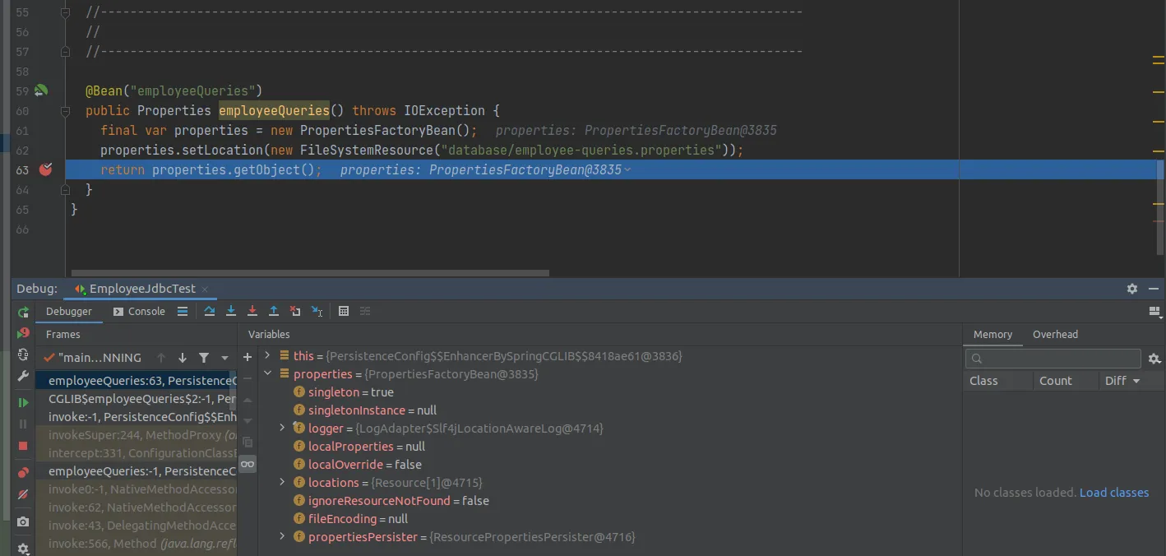
Task: Toggle the Show Watches glasses icon
Action: click(248, 465)
